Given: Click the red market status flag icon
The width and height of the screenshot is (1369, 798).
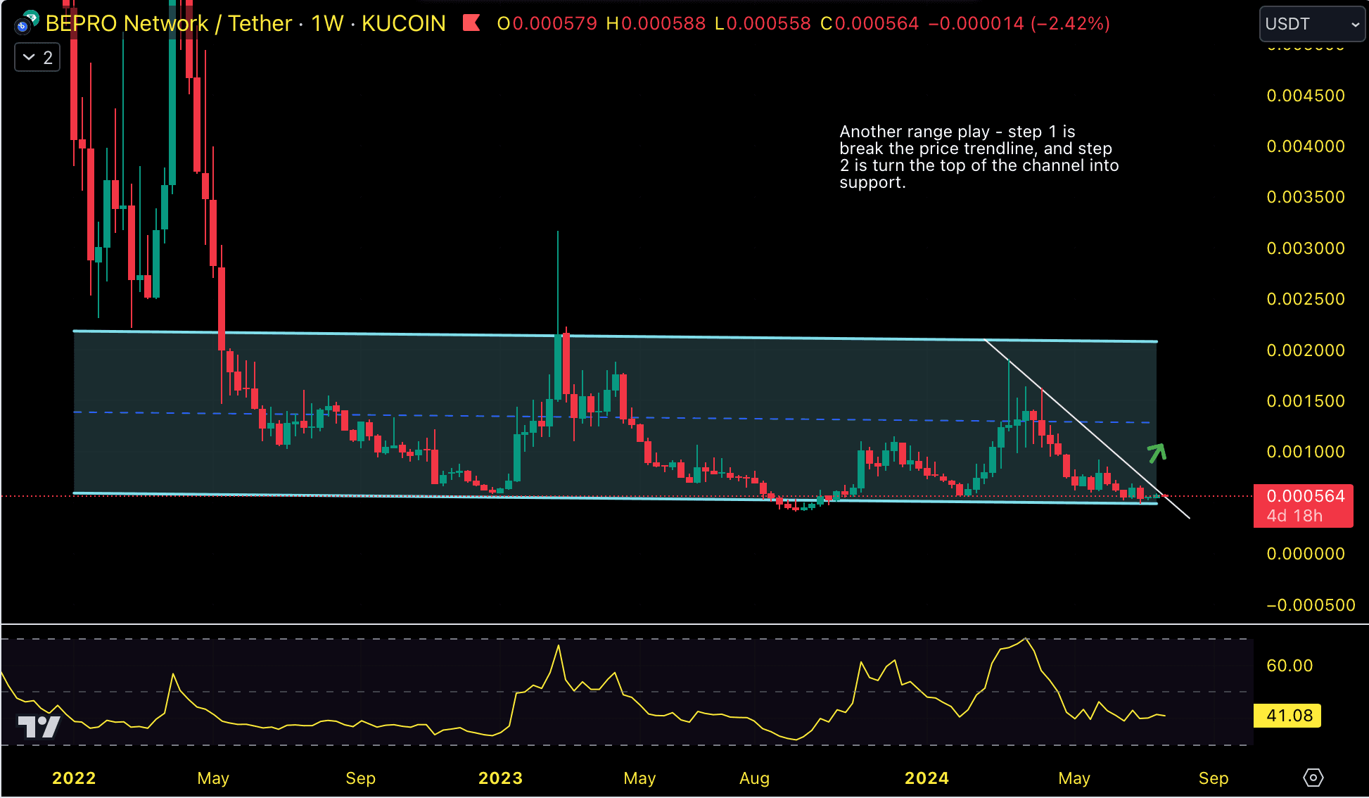Looking at the screenshot, I should [x=471, y=23].
